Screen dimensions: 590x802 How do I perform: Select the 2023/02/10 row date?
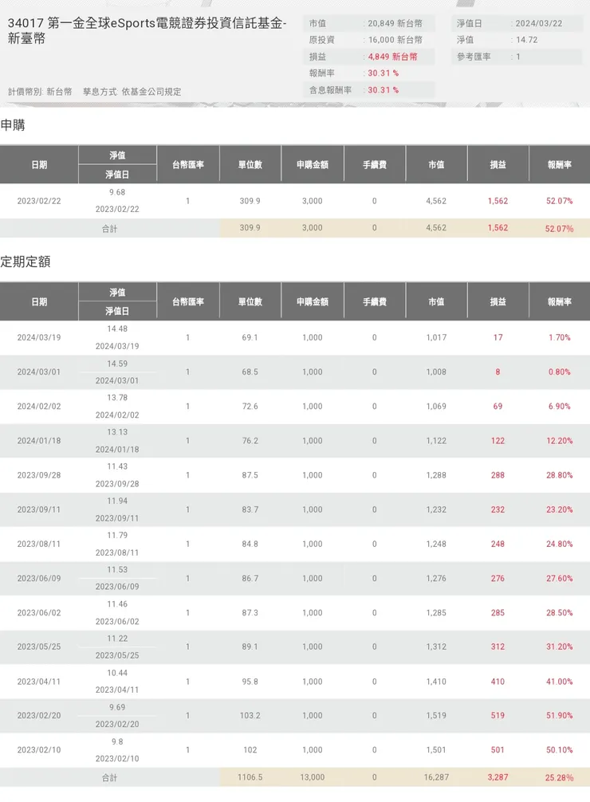pyautogui.click(x=39, y=750)
